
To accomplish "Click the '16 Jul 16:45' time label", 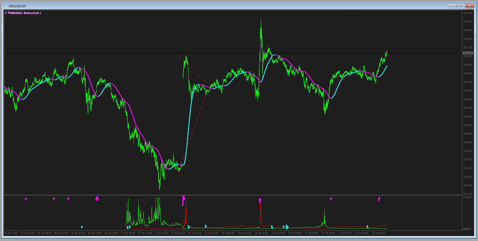I will point(262,233).
